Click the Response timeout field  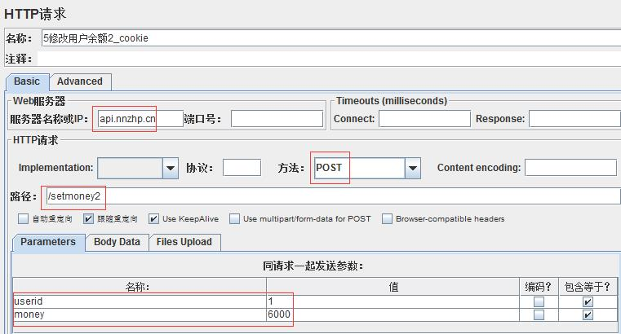[574, 119]
